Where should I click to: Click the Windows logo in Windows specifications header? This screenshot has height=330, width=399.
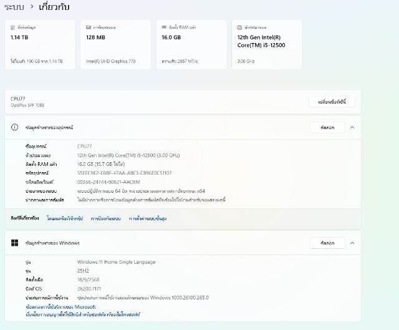tap(15, 243)
